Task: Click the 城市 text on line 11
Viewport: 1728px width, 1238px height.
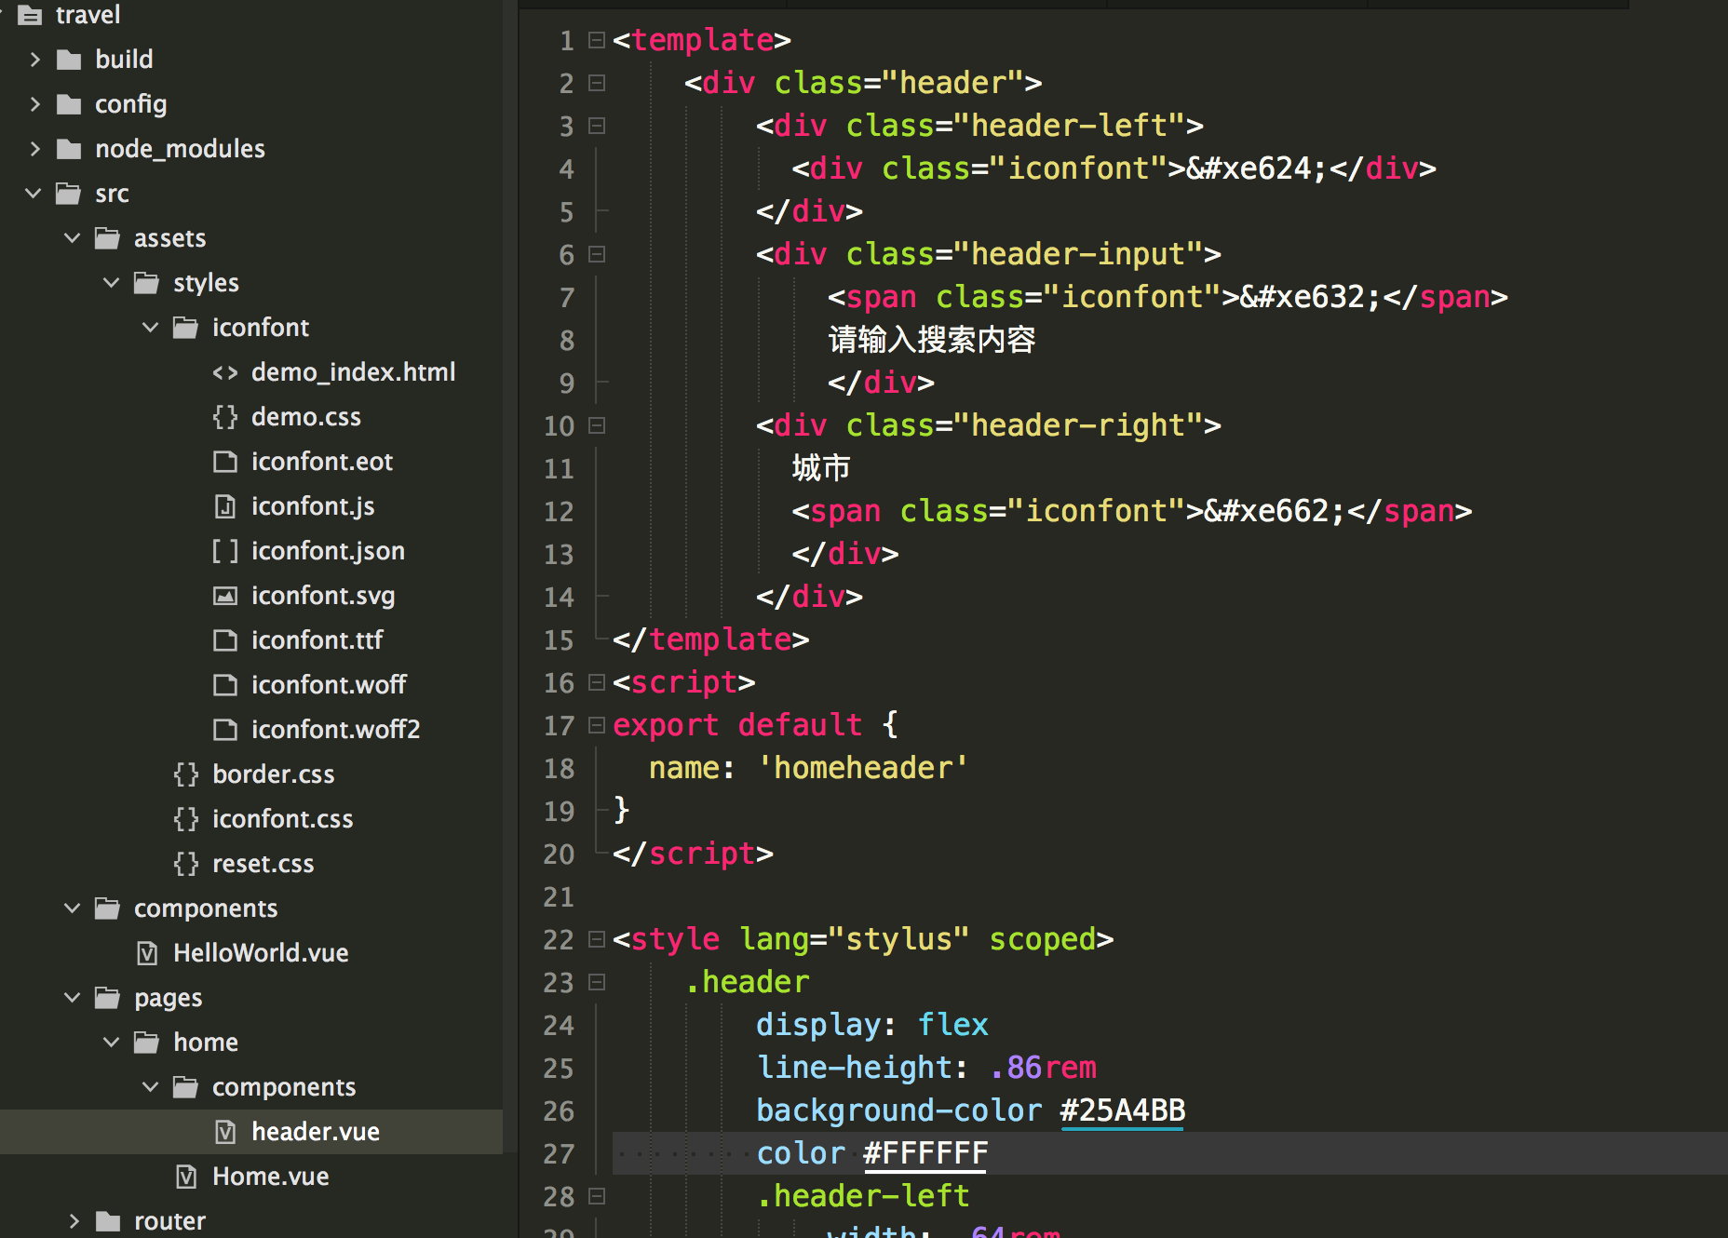Action: tap(821, 468)
